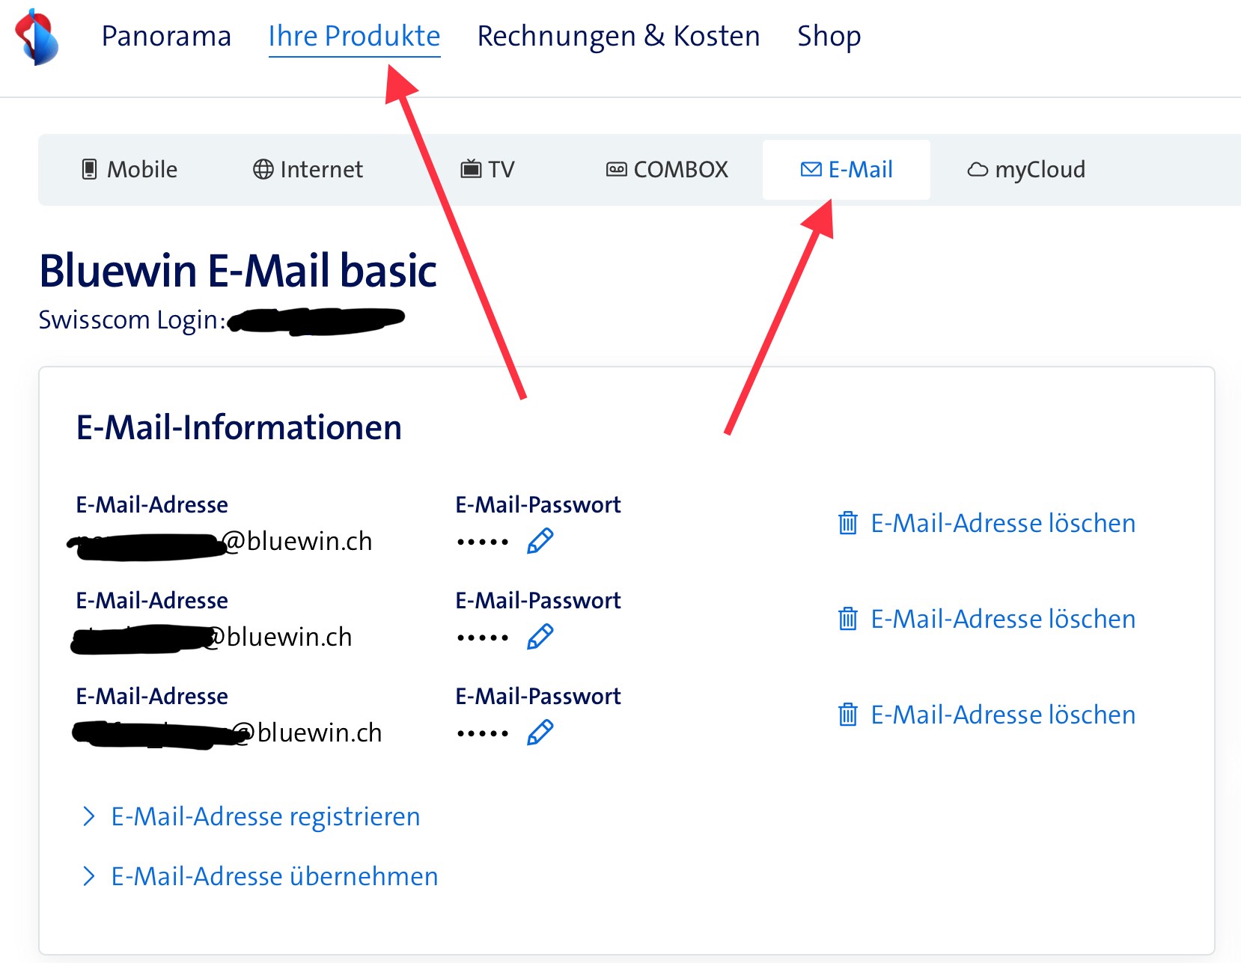Select the E-Mail tab
1241x963 pixels.
pyautogui.click(x=847, y=170)
